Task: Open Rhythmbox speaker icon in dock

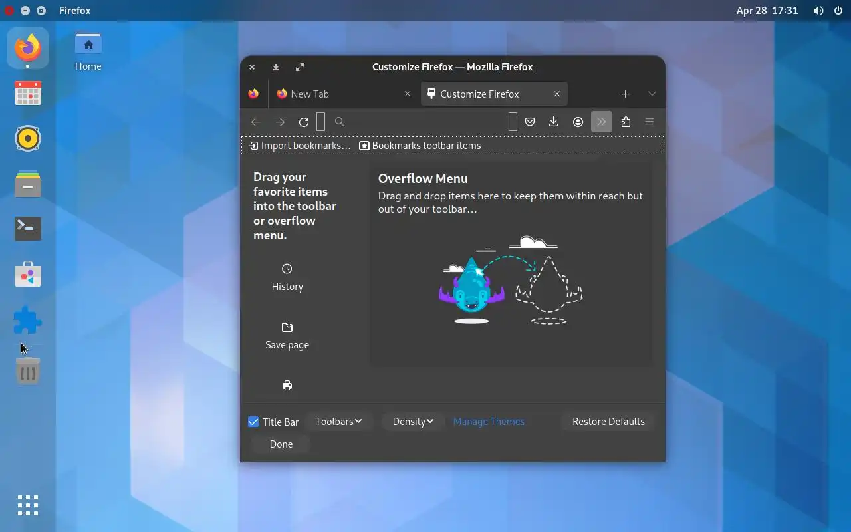Action: (28, 138)
